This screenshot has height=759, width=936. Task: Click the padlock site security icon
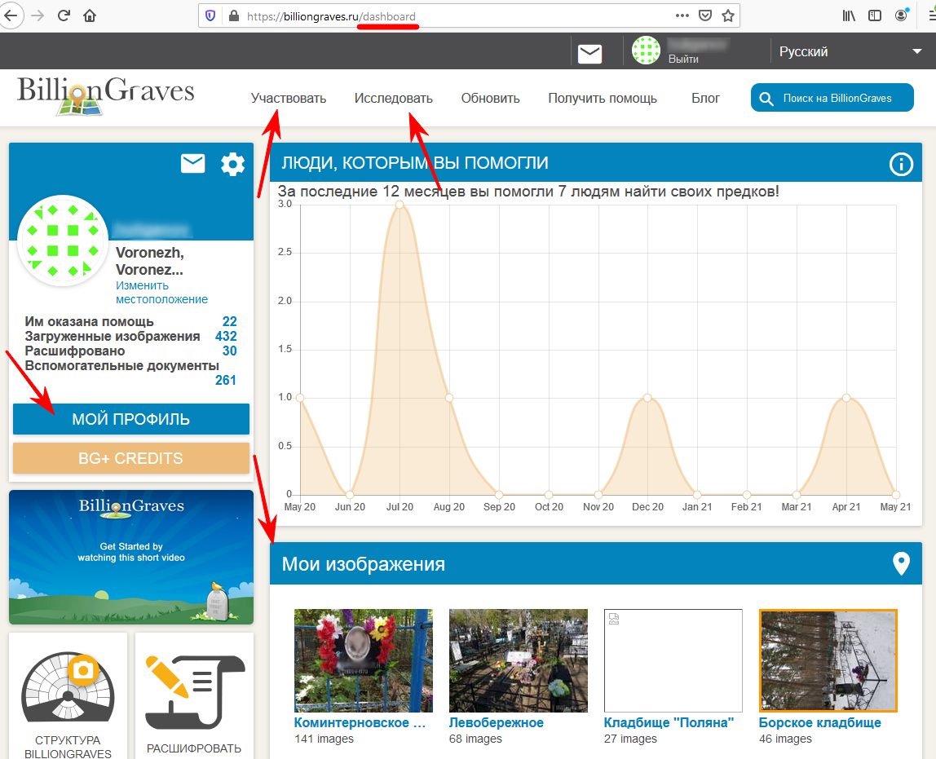click(234, 16)
